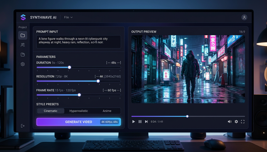Pause the preview video
Screen dimensions: 267x152
pyautogui.click(x=140, y=122)
